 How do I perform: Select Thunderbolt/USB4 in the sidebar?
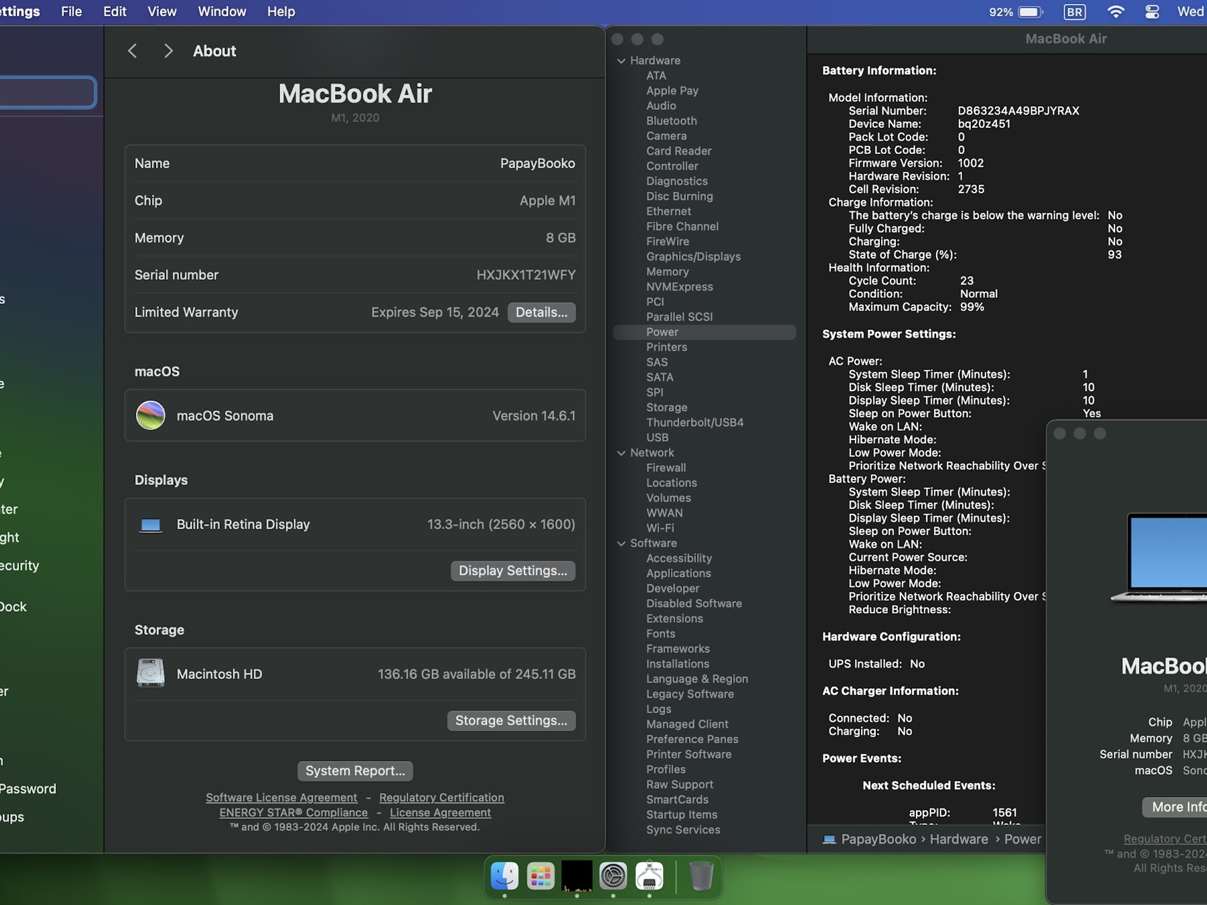coord(695,422)
